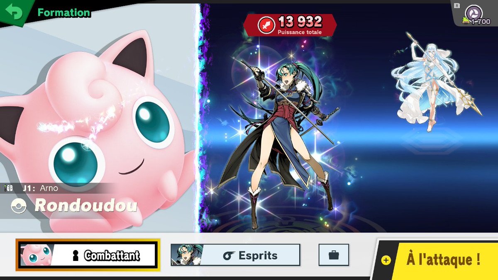Click the Joy-Con controller icon next to J1
The image size is (498, 280).
tap(8, 188)
